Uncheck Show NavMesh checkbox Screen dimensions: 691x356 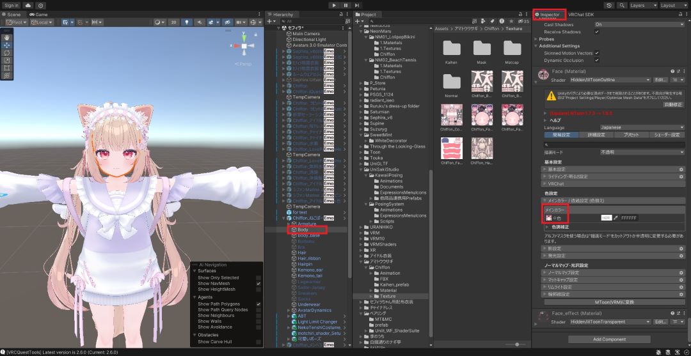258,284
